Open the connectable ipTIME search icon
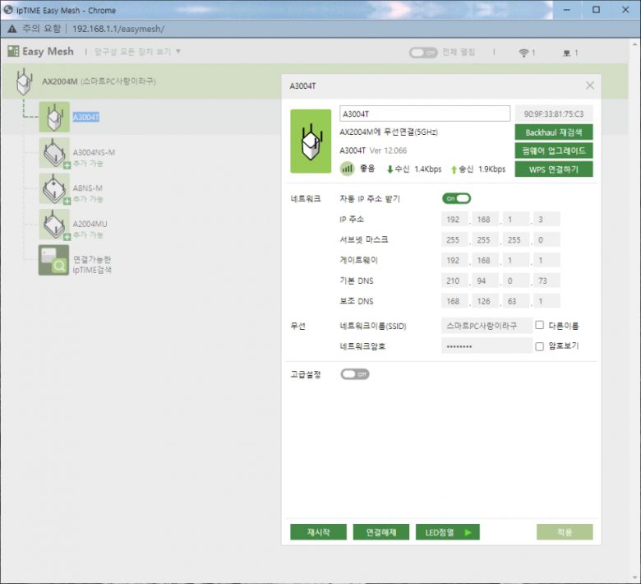Screen dimensions: 641x584 click(x=54, y=260)
